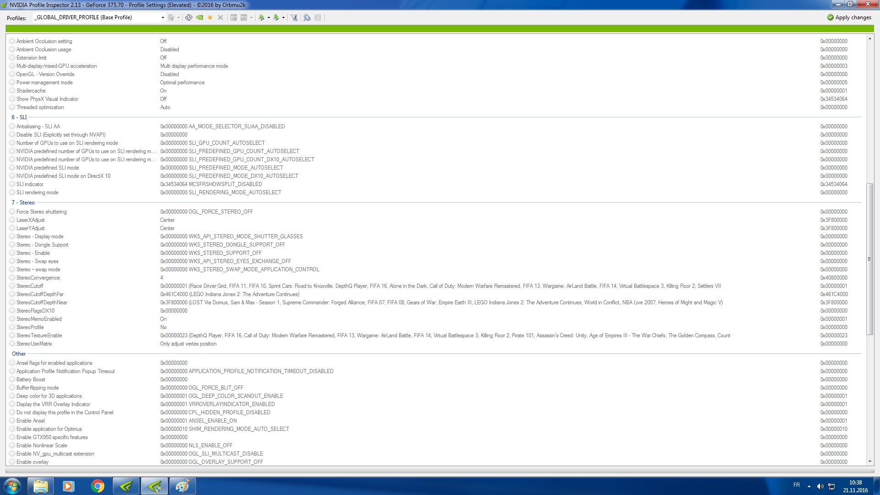The width and height of the screenshot is (880, 495).
Task: Select the StereoMemoEnabled setting
Action: coord(434,319)
